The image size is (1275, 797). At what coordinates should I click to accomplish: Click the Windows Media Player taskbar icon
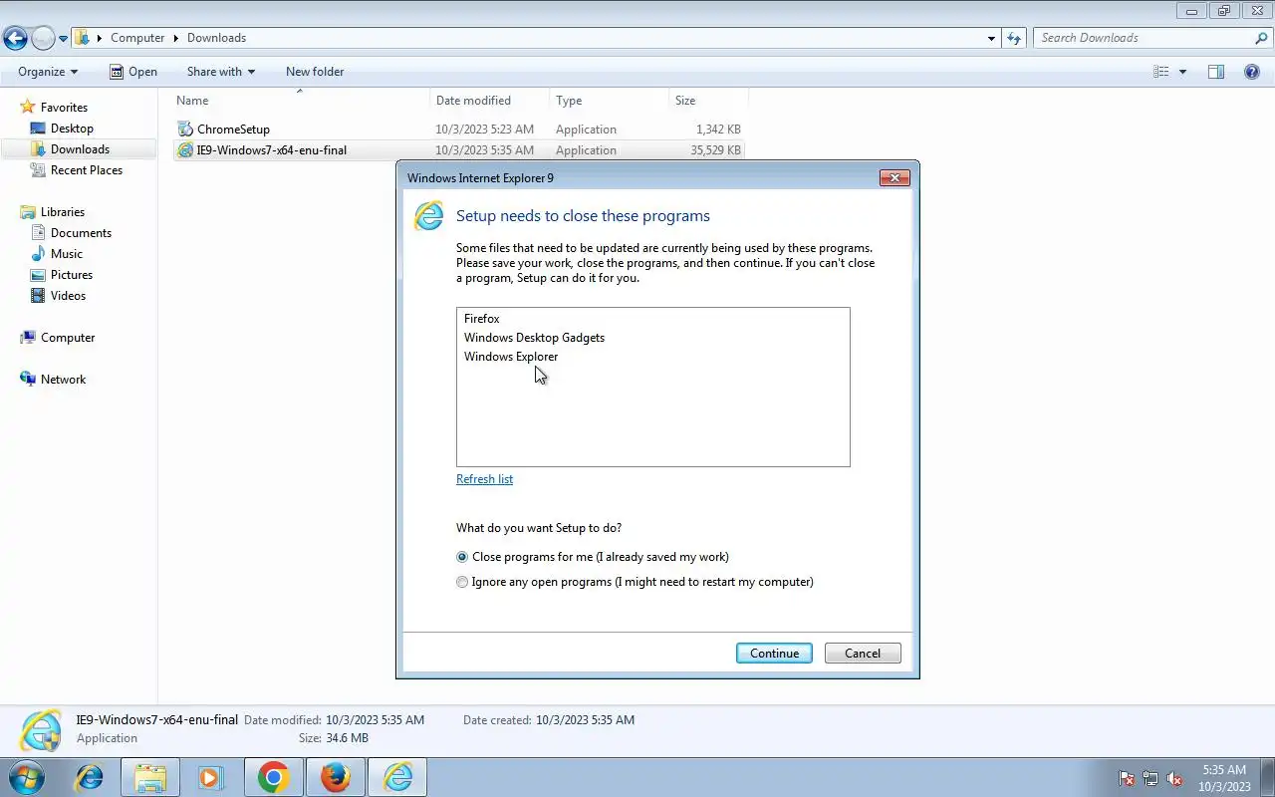[x=211, y=777]
